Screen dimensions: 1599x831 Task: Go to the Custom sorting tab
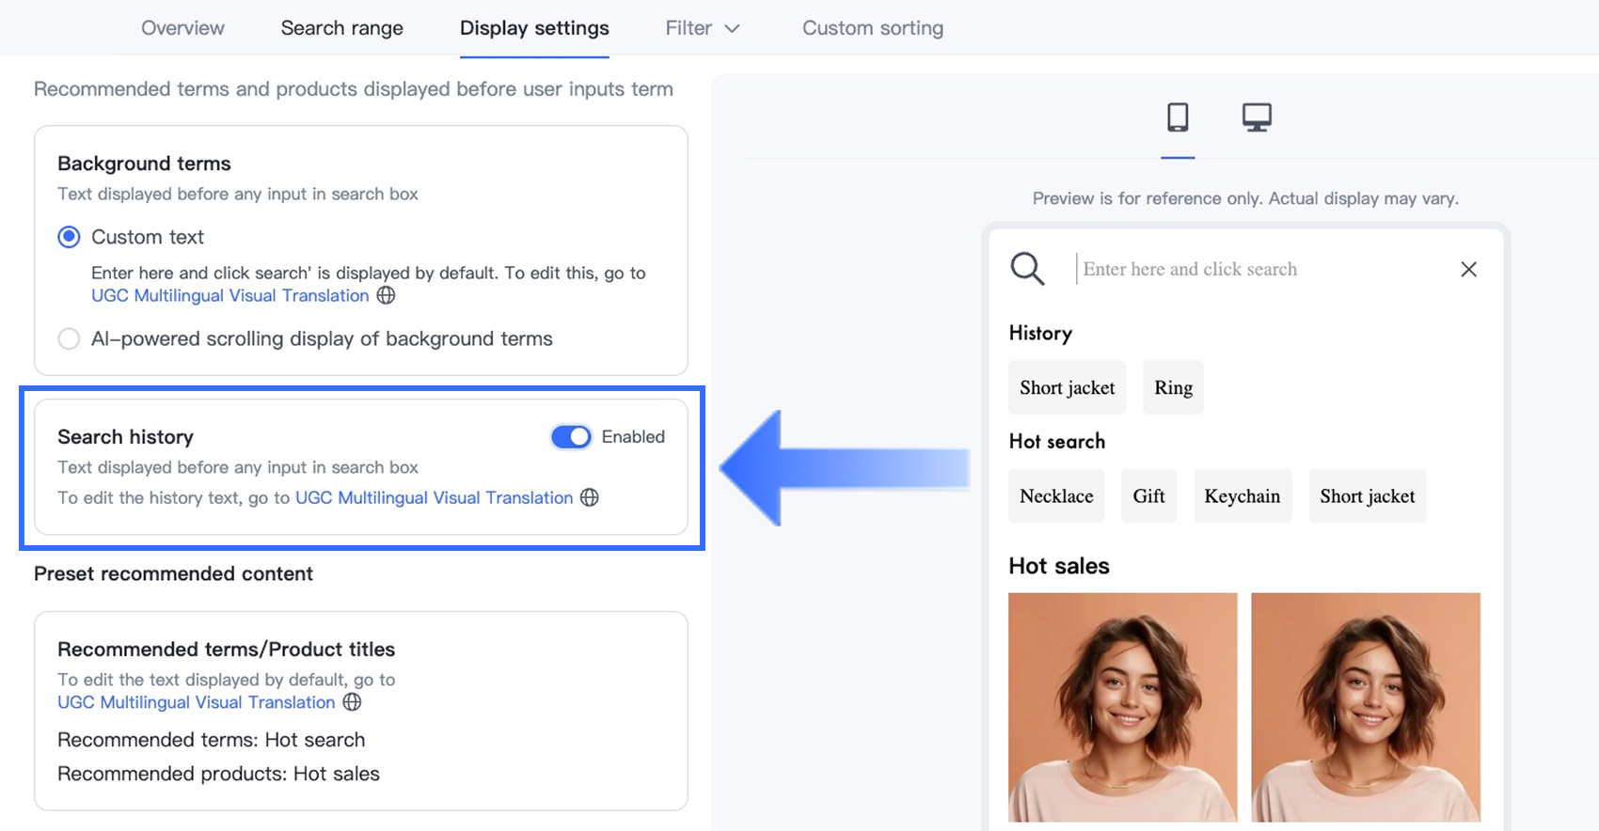click(x=872, y=28)
